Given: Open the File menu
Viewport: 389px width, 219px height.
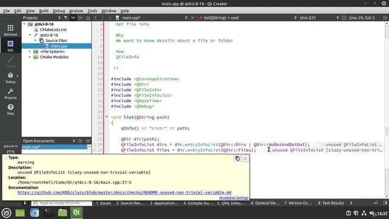Looking at the screenshot, I should [7, 11].
